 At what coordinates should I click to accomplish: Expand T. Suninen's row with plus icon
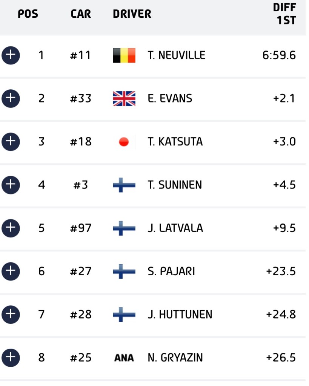[11, 185]
